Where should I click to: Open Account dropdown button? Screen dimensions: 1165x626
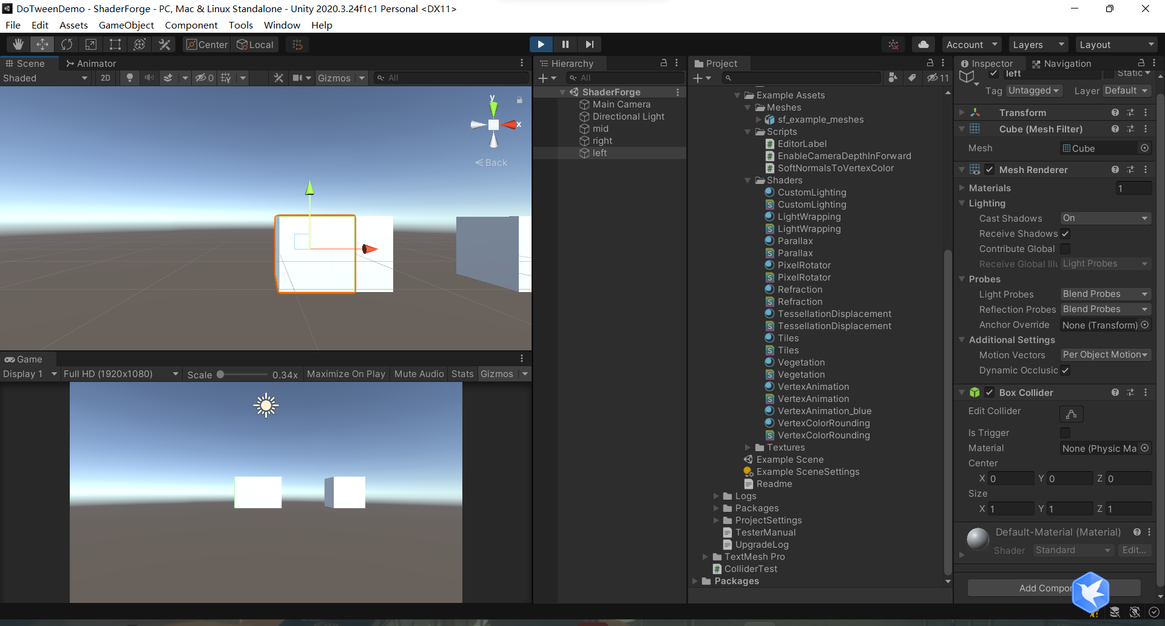(x=972, y=44)
